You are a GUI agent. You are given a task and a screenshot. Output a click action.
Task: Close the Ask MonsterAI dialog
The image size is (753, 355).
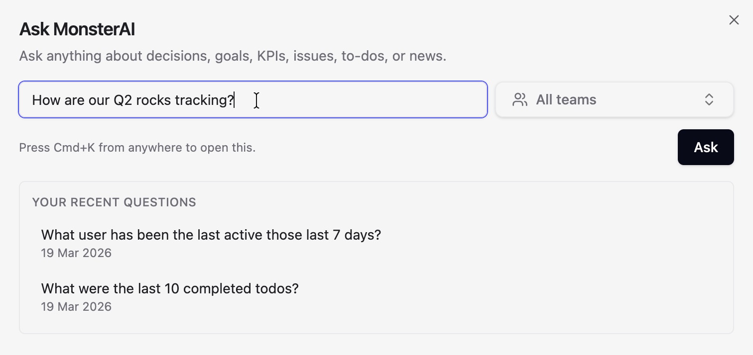click(x=734, y=20)
